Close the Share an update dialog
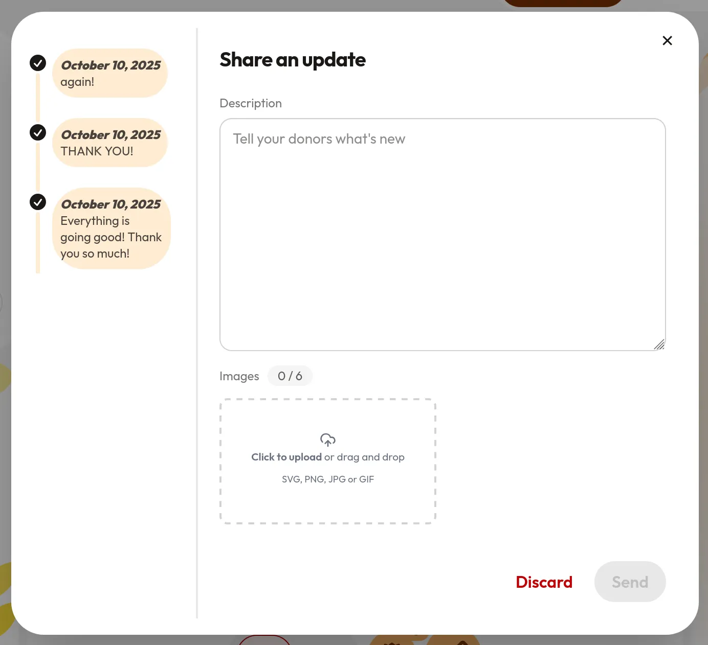The image size is (708, 645). (667, 41)
